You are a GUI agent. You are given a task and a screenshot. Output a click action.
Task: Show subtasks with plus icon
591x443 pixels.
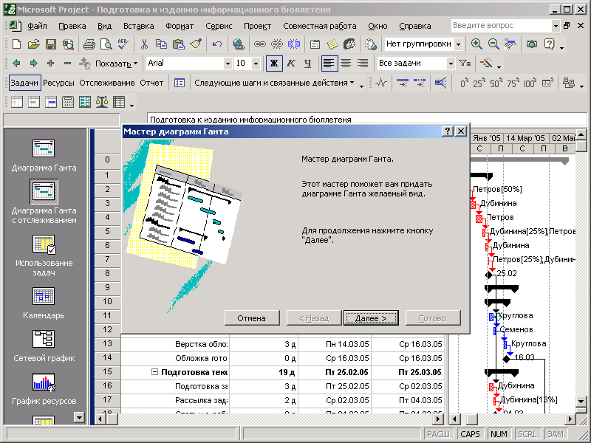50,63
